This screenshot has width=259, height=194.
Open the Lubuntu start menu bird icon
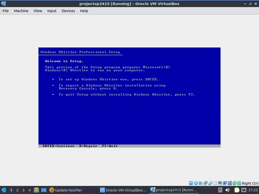click(x=4, y=190)
